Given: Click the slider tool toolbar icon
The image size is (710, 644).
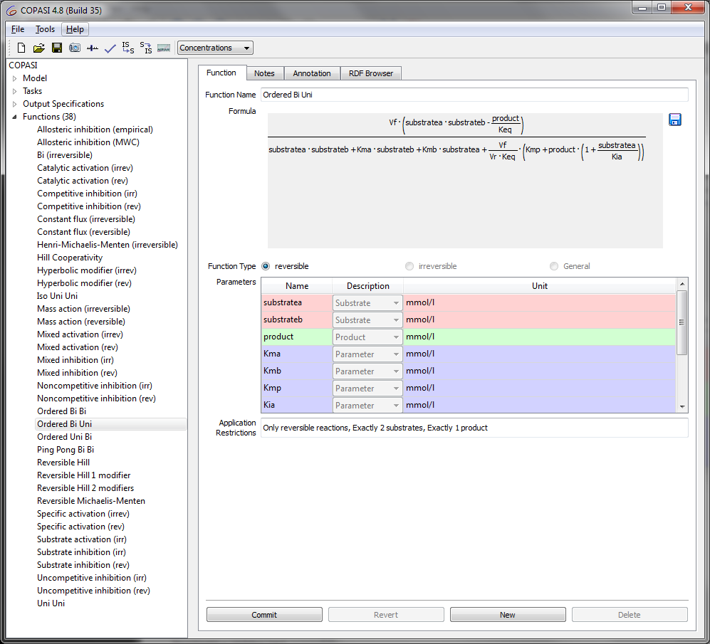Looking at the screenshot, I should pos(93,48).
